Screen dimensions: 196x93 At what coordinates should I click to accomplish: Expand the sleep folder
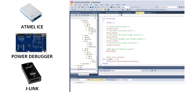(x=87, y=28)
